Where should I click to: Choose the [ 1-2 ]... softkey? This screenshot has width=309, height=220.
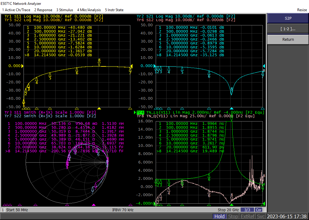(x=288, y=29)
